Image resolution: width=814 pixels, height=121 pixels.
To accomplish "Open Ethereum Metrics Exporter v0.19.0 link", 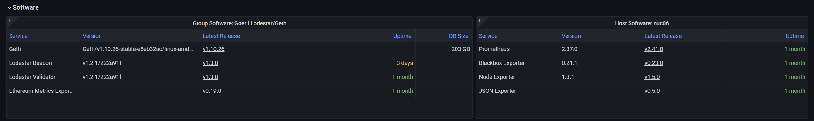I will click(x=212, y=91).
